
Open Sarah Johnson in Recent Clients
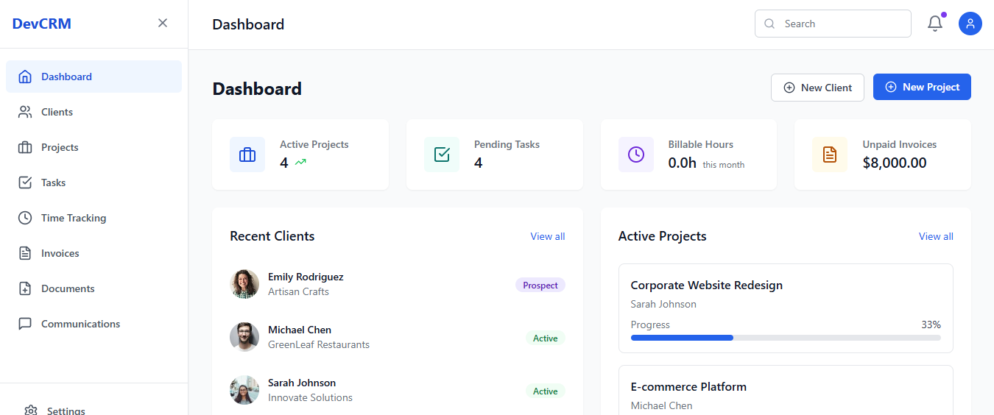click(302, 383)
